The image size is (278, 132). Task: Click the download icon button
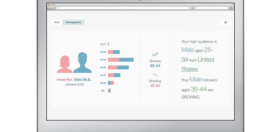tap(225, 22)
